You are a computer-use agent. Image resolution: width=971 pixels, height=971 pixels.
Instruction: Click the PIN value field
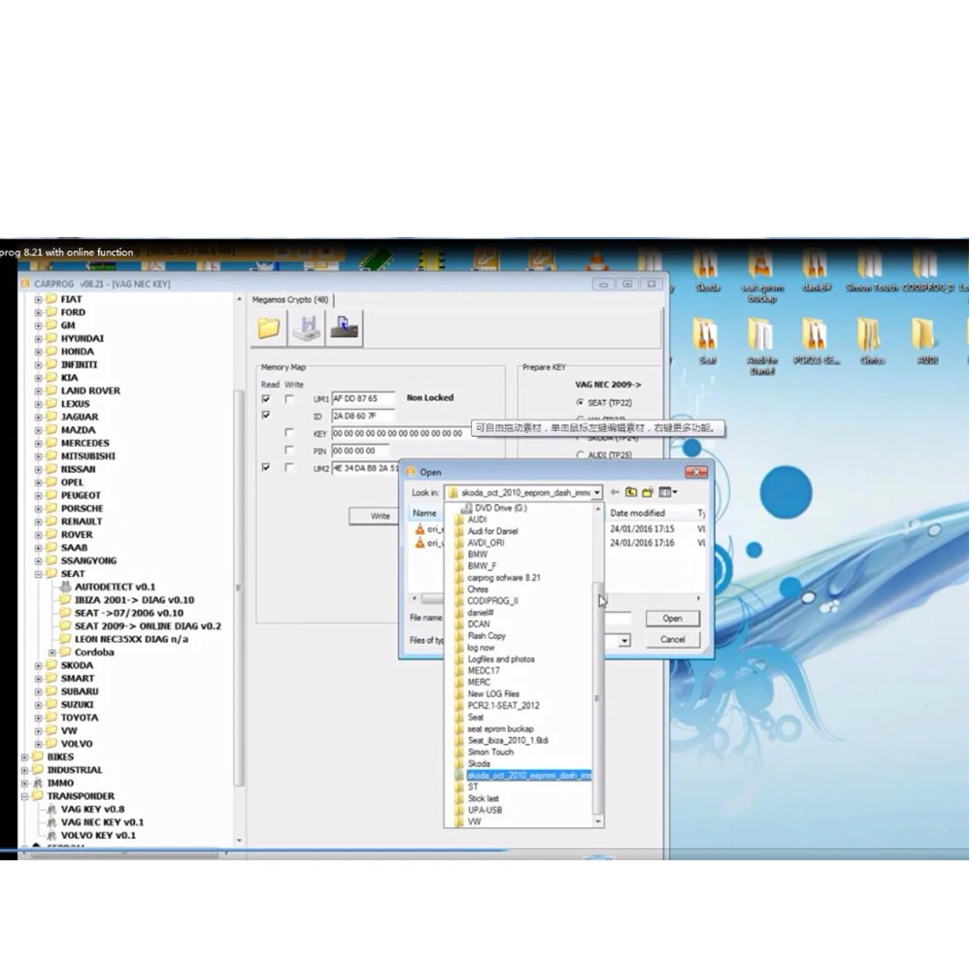[x=360, y=451]
